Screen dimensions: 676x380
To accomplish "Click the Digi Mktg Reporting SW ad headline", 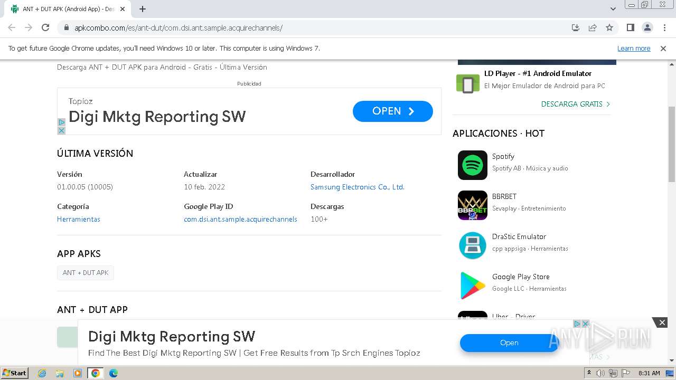I will click(157, 117).
